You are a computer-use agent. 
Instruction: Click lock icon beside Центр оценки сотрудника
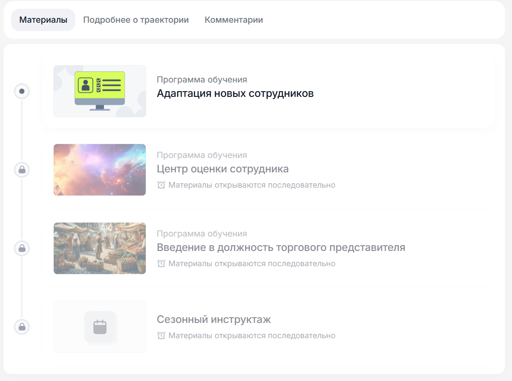(22, 170)
